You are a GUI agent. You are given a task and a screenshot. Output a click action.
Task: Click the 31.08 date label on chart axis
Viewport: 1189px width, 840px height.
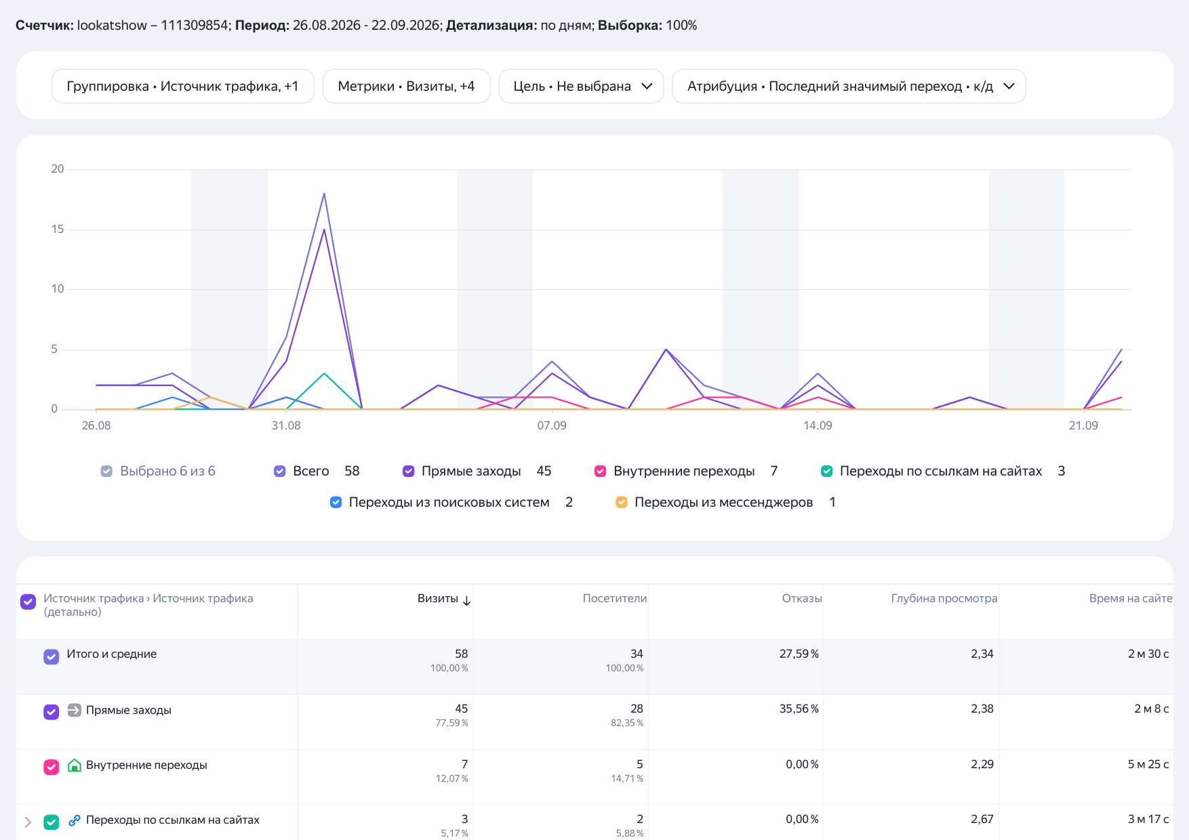pyautogui.click(x=286, y=425)
